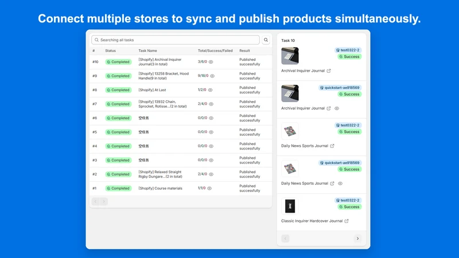This screenshot has height=258, width=459.
Task: Click Success badge on Classic Inquirer Hardcover Journal
Action: click(349, 207)
